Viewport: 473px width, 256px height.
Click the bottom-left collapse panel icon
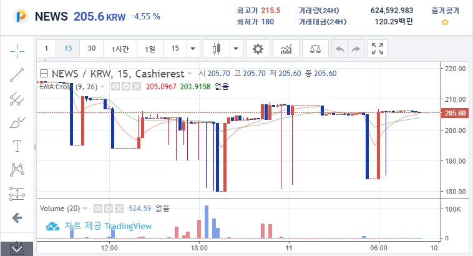point(17,249)
